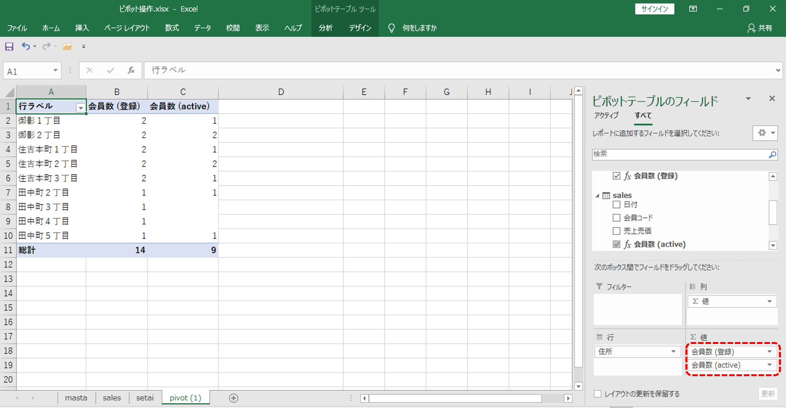Open the 行ラベル filter dropdown in A1
The image size is (786, 408).
tap(81, 108)
